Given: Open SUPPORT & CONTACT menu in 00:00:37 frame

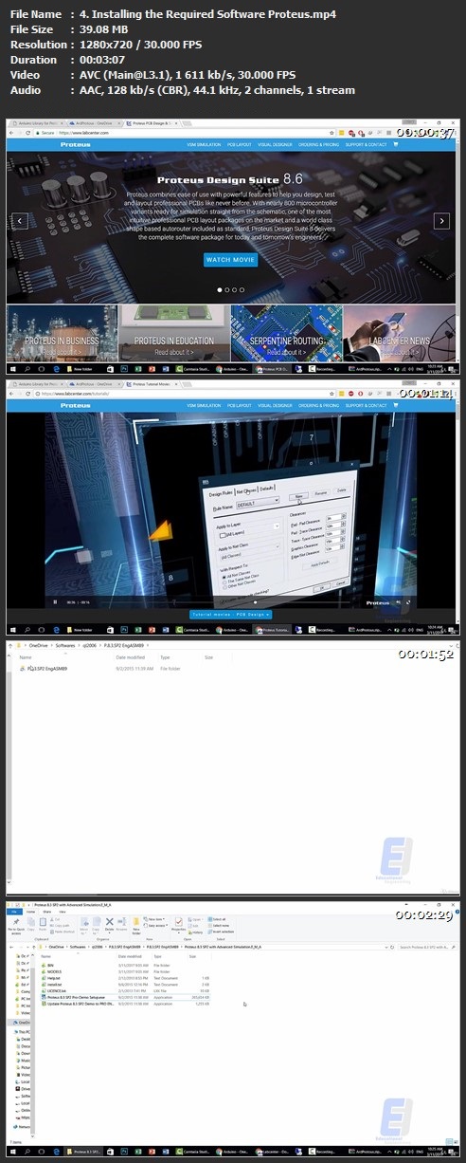Looking at the screenshot, I should click(365, 145).
